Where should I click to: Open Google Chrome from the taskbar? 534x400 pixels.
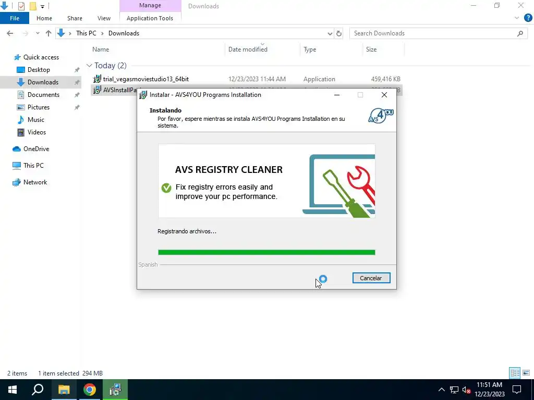(90, 390)
